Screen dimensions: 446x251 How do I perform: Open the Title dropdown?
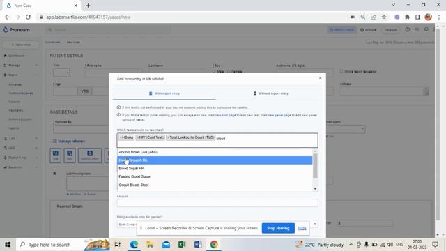61,73
